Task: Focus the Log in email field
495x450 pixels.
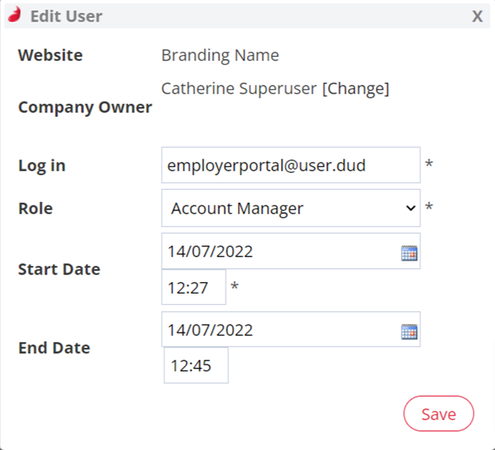Action: pyautogui.click(x=291, y=165)
